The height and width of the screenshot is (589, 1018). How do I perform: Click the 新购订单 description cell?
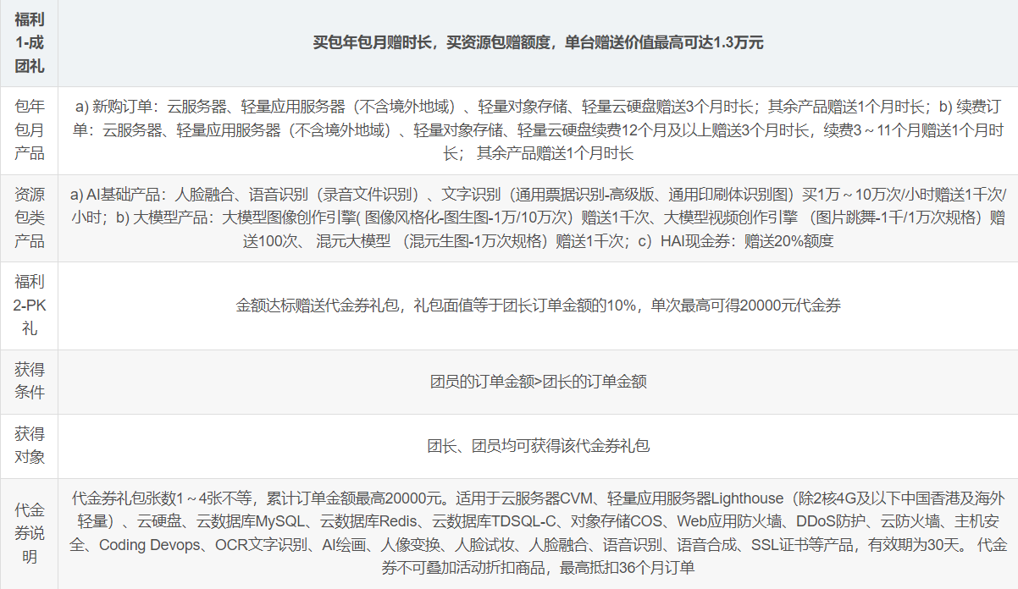(x=538, y=130)
